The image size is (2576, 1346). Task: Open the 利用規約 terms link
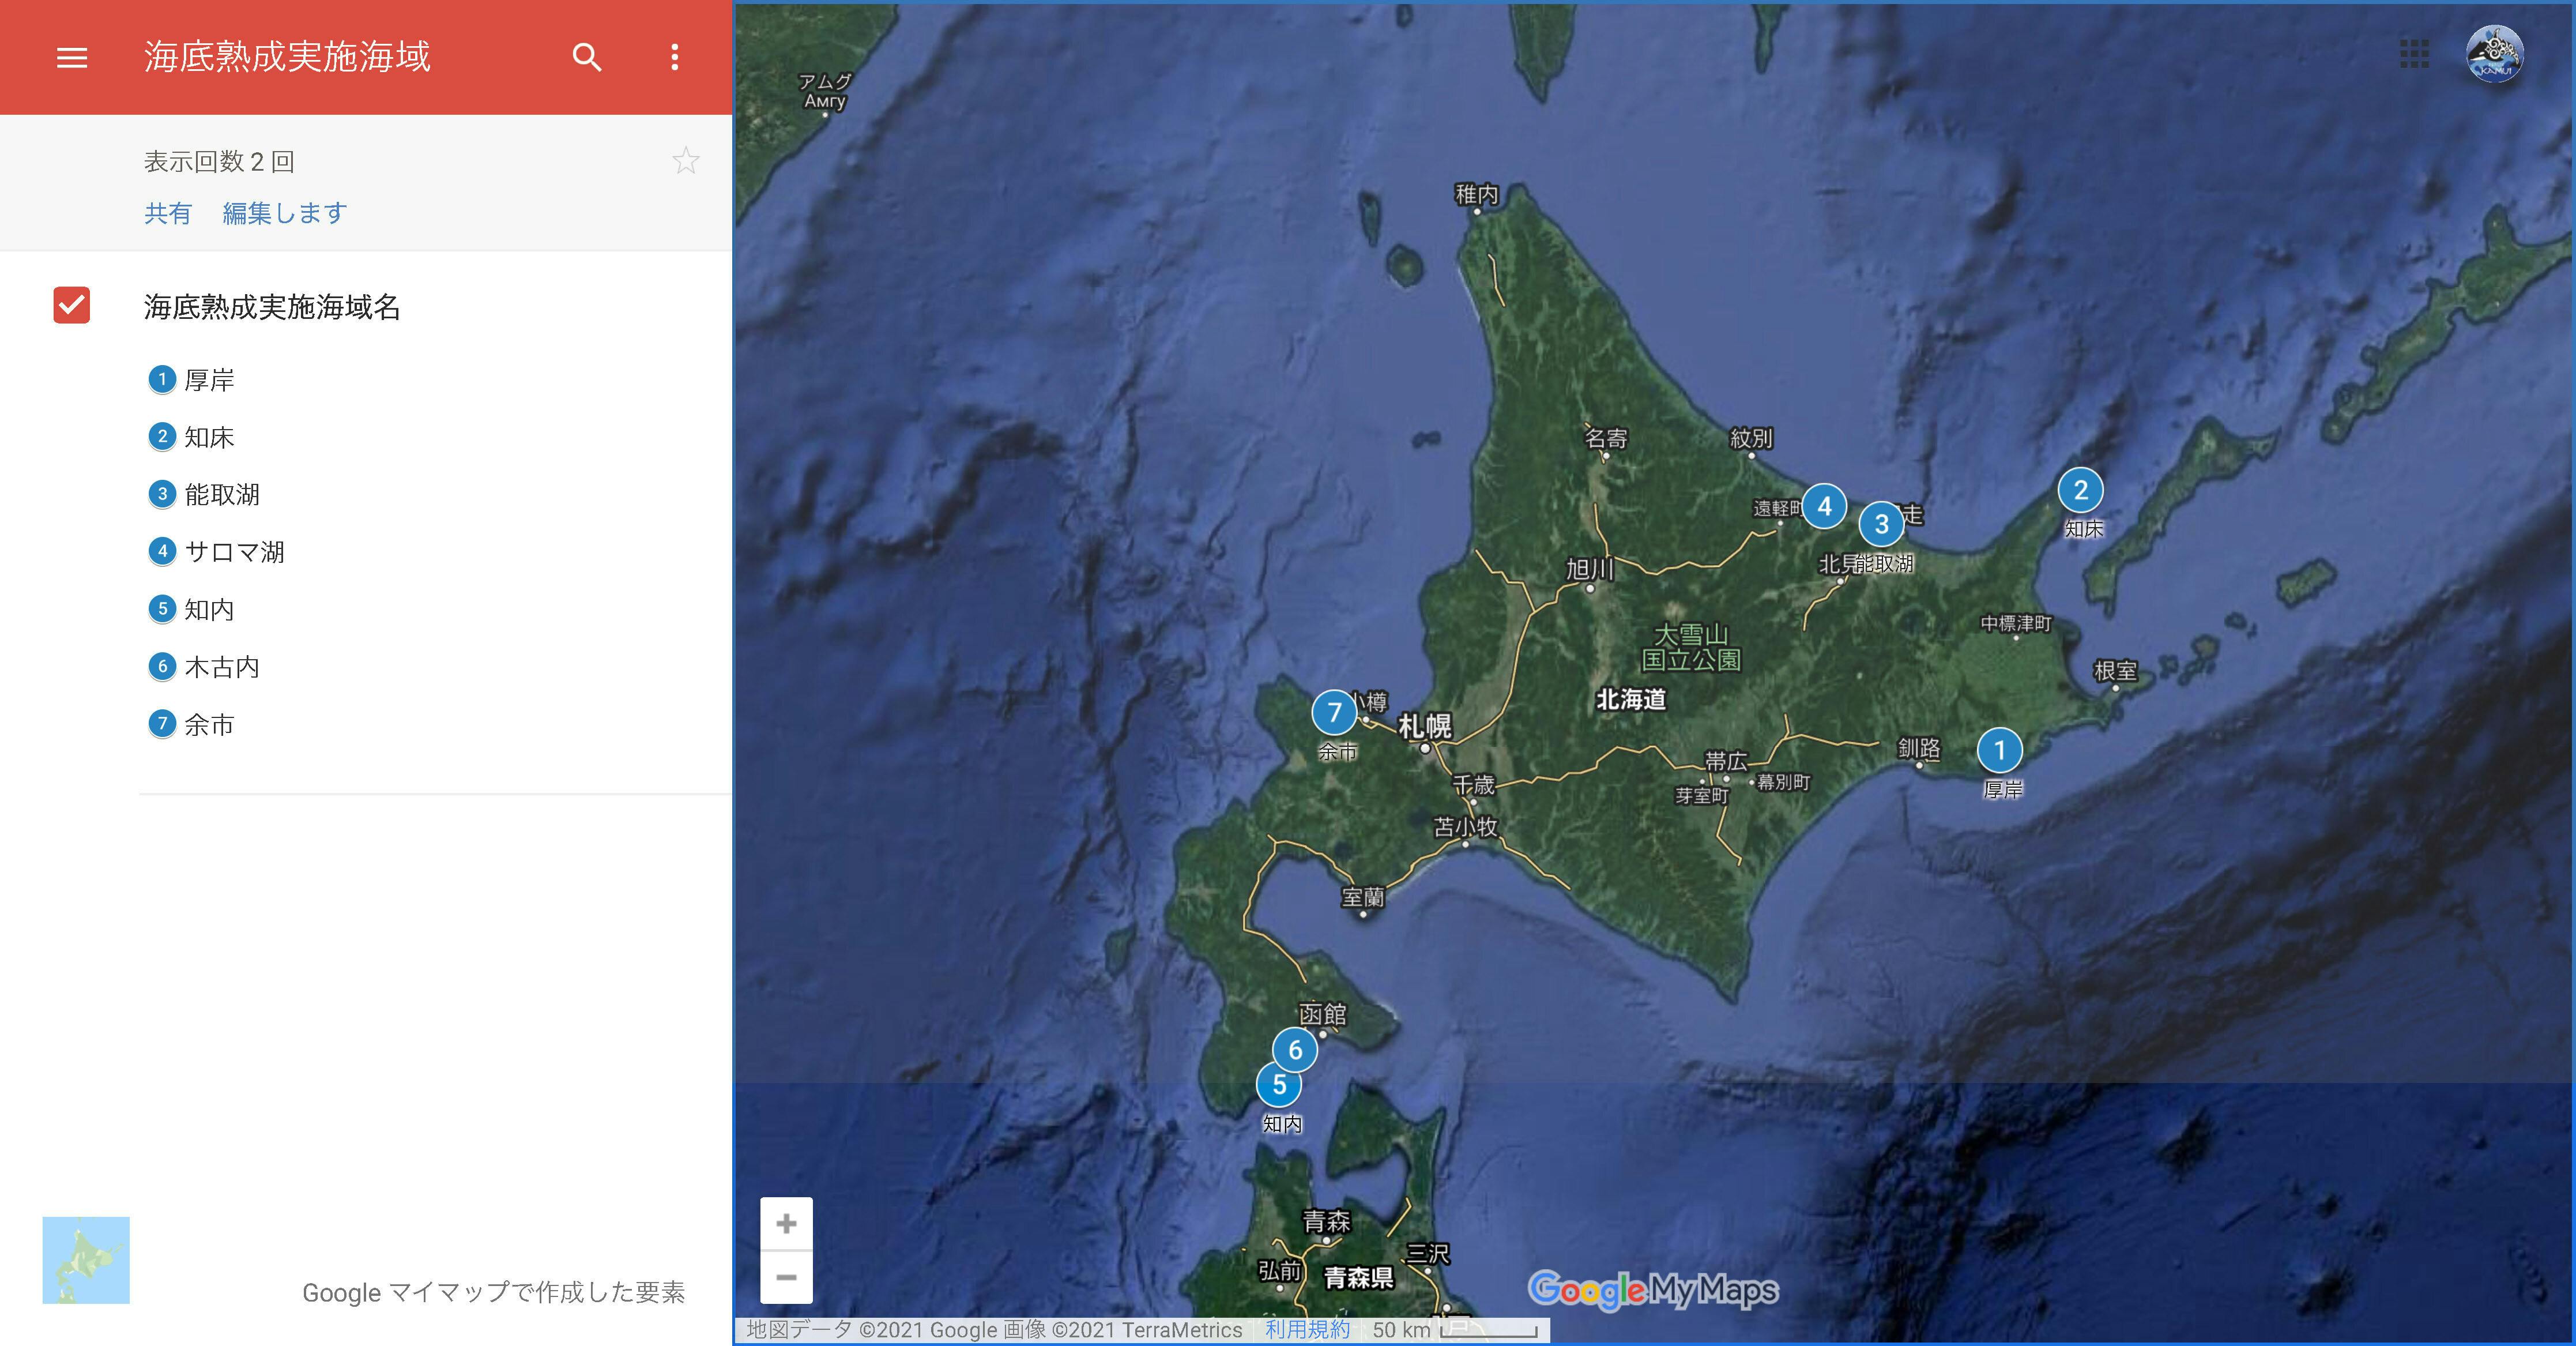click(1307, 1329)
